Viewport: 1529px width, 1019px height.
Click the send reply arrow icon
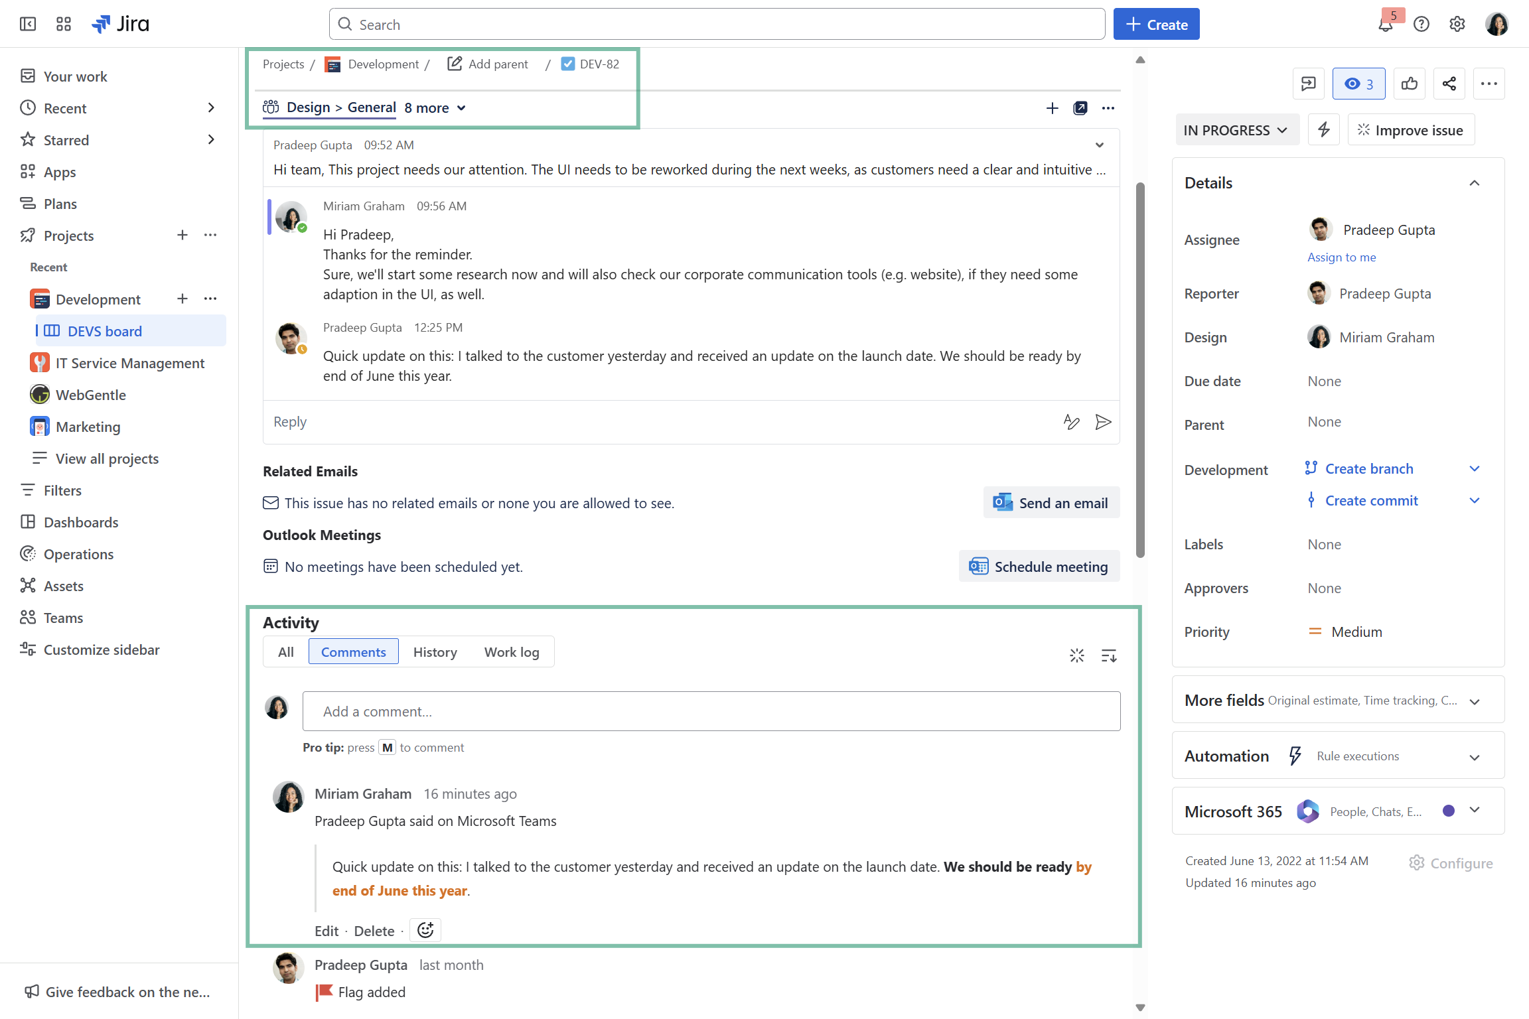(x=1103, y=422)
